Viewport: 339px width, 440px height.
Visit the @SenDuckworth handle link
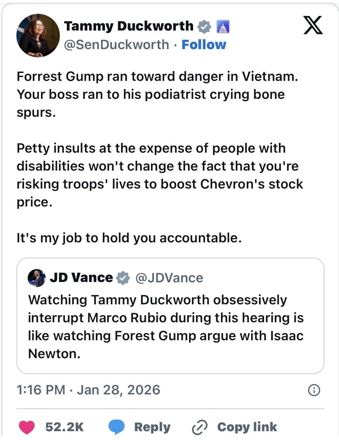pos(117,45)
